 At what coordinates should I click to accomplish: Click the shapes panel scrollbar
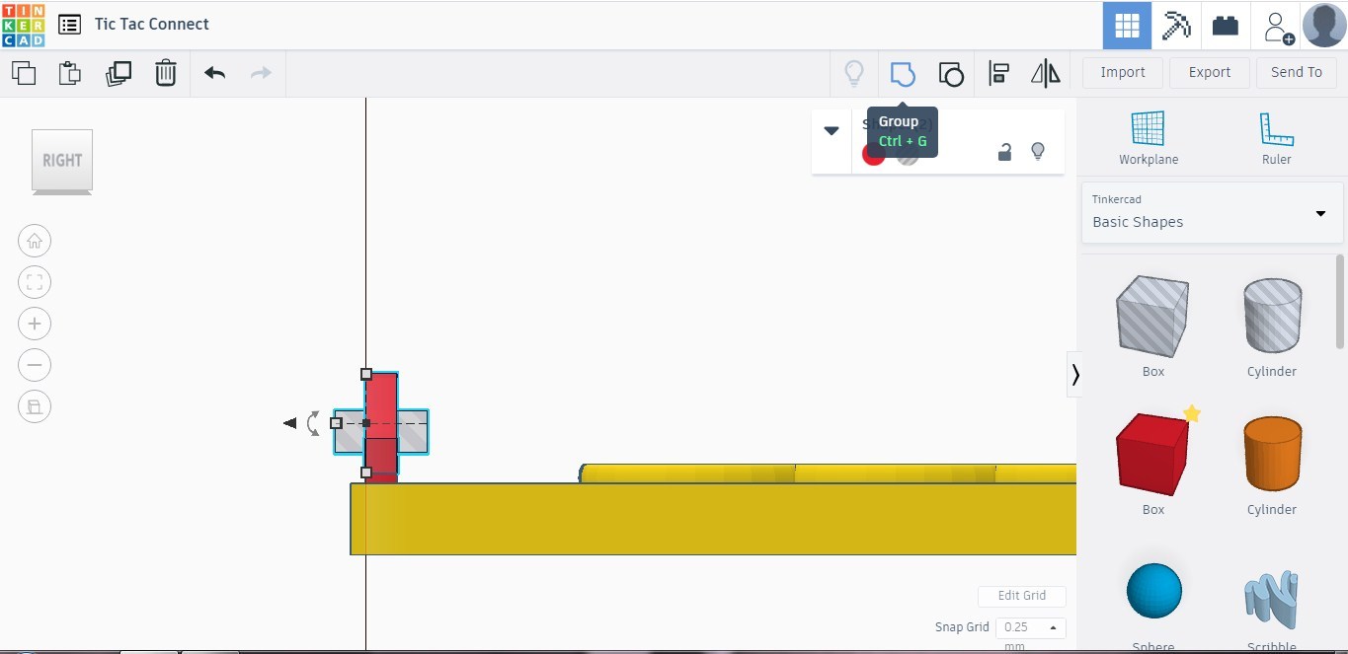(x=1340, y=301)
